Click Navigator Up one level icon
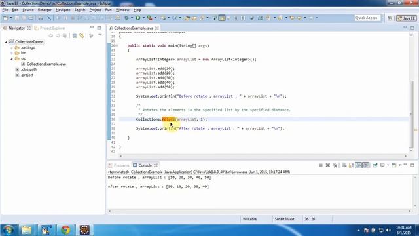419x236 pixels. pos(65,35)
